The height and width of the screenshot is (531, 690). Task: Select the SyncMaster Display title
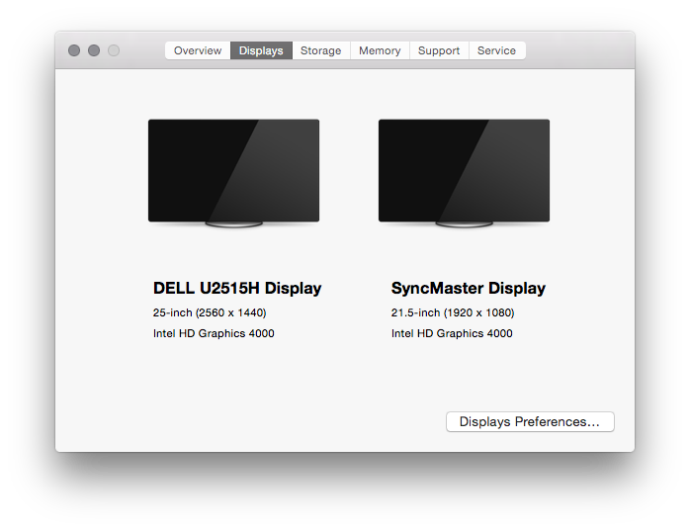[x=469, y=289]
